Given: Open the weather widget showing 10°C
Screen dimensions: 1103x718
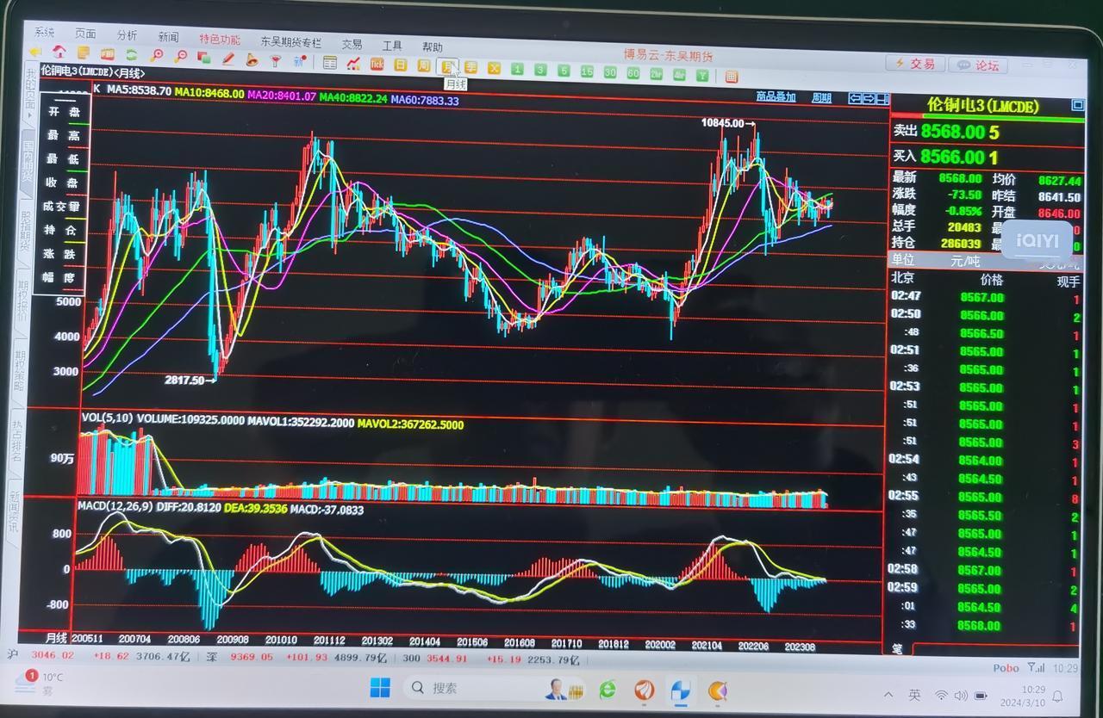Looking at the screenshot, I should [x=39, y=682].
